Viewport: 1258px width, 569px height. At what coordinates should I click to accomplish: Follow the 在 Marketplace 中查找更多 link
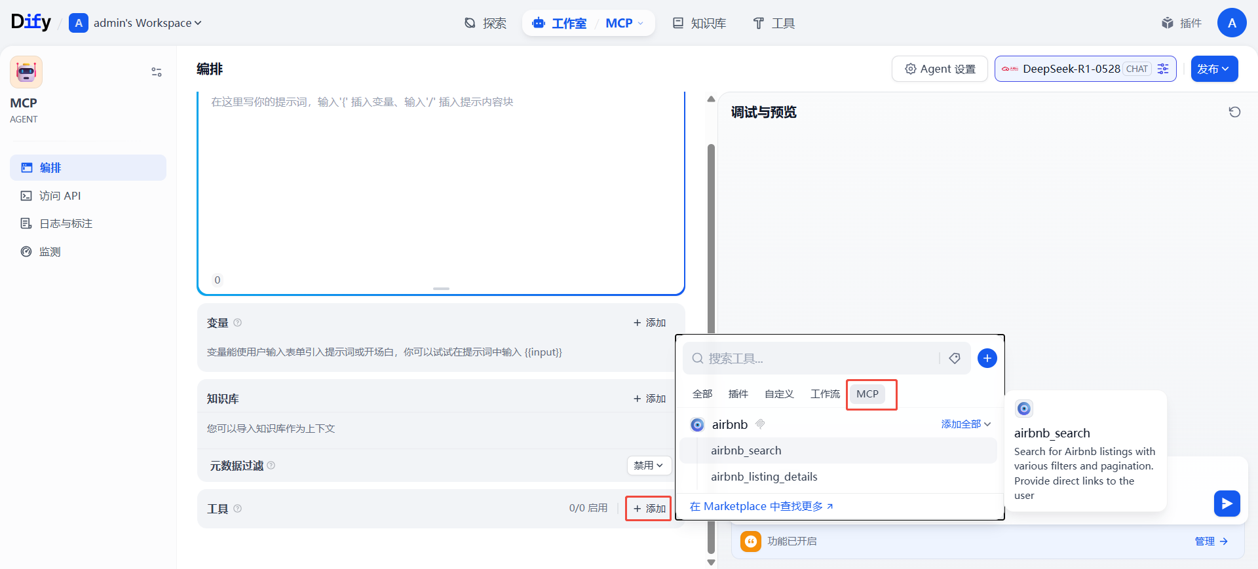pyautogui.click(x=761, y=506)
